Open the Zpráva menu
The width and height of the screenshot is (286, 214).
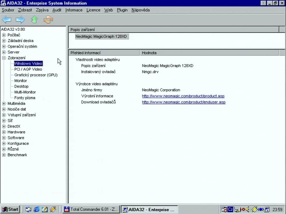(42, 10)
